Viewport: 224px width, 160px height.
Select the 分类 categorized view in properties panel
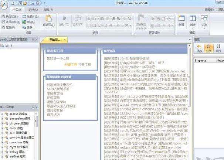[x=209, y=48]
